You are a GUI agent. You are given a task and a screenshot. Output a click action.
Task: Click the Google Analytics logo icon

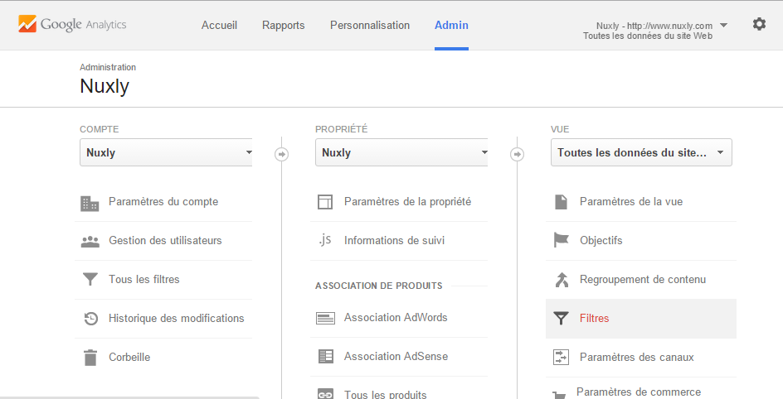(27, 24)
